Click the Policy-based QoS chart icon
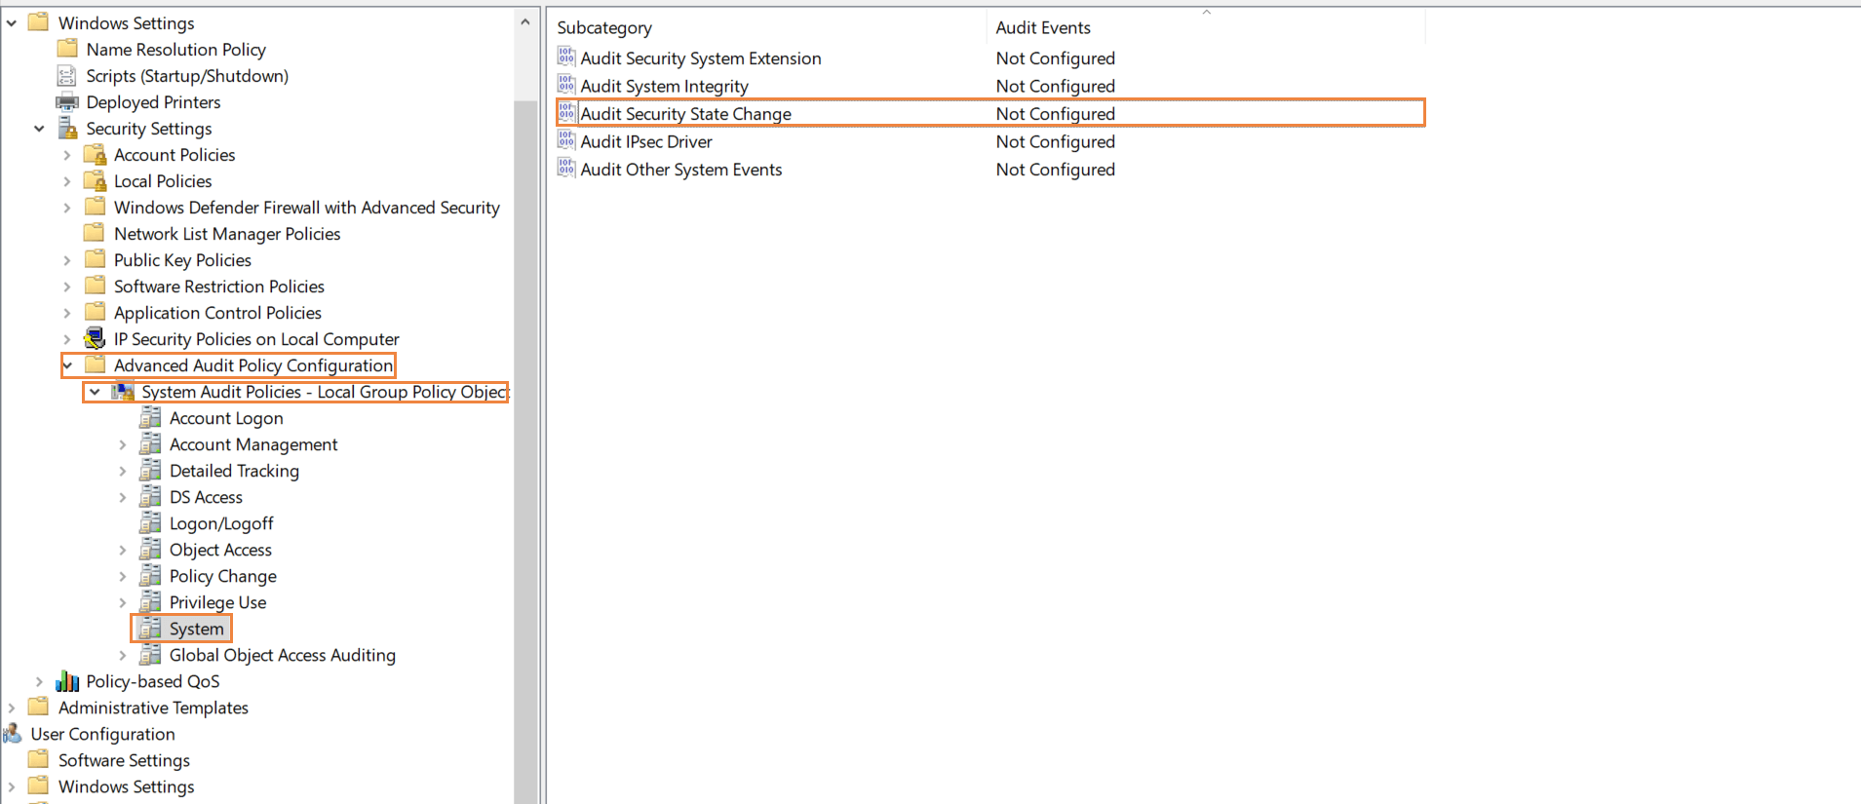Viewport: 1861px width, 804px height. [67, 680]
